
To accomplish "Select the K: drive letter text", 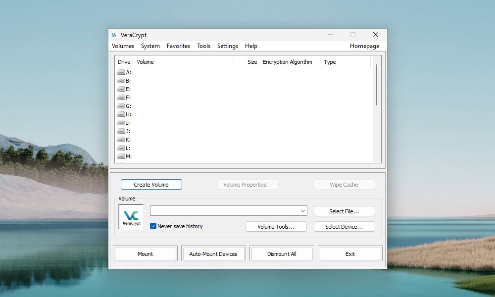I will [128, 140].
